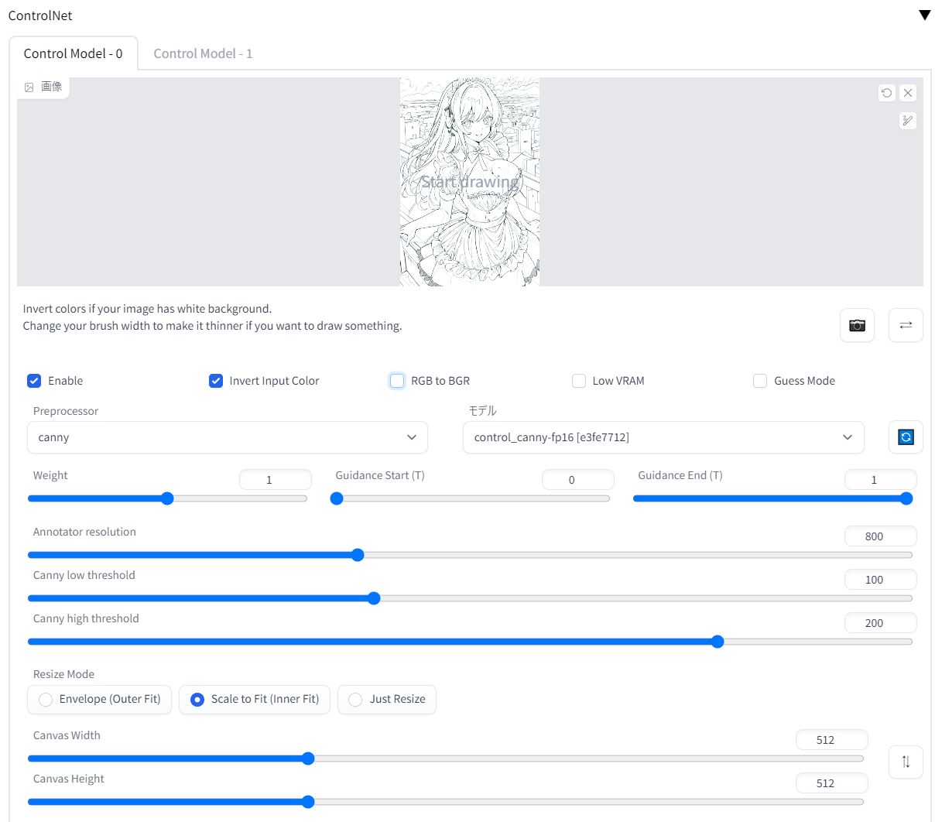Image resolution: width=935 pixels, height=822 pixels.
Task: Enable the Low VRAM checkbox
Action: pos(579,381)
